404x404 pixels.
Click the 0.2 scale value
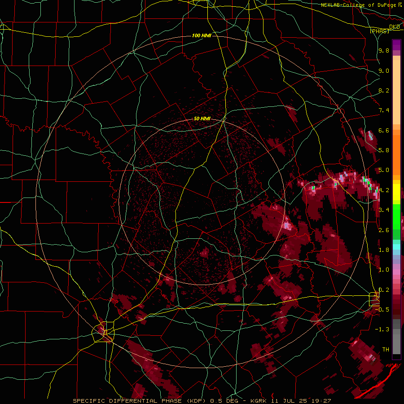pos(384,290)
